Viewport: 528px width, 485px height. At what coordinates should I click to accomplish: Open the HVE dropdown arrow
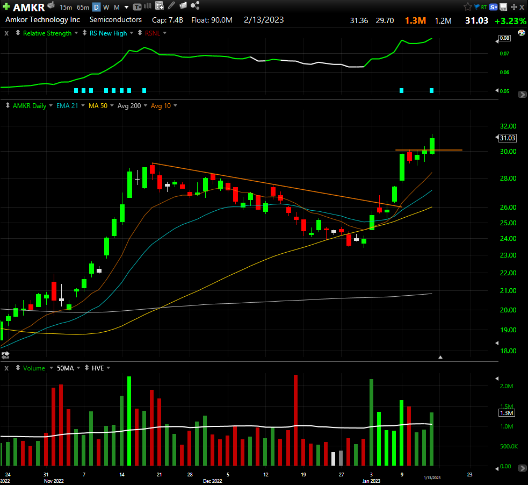[108, 368]
